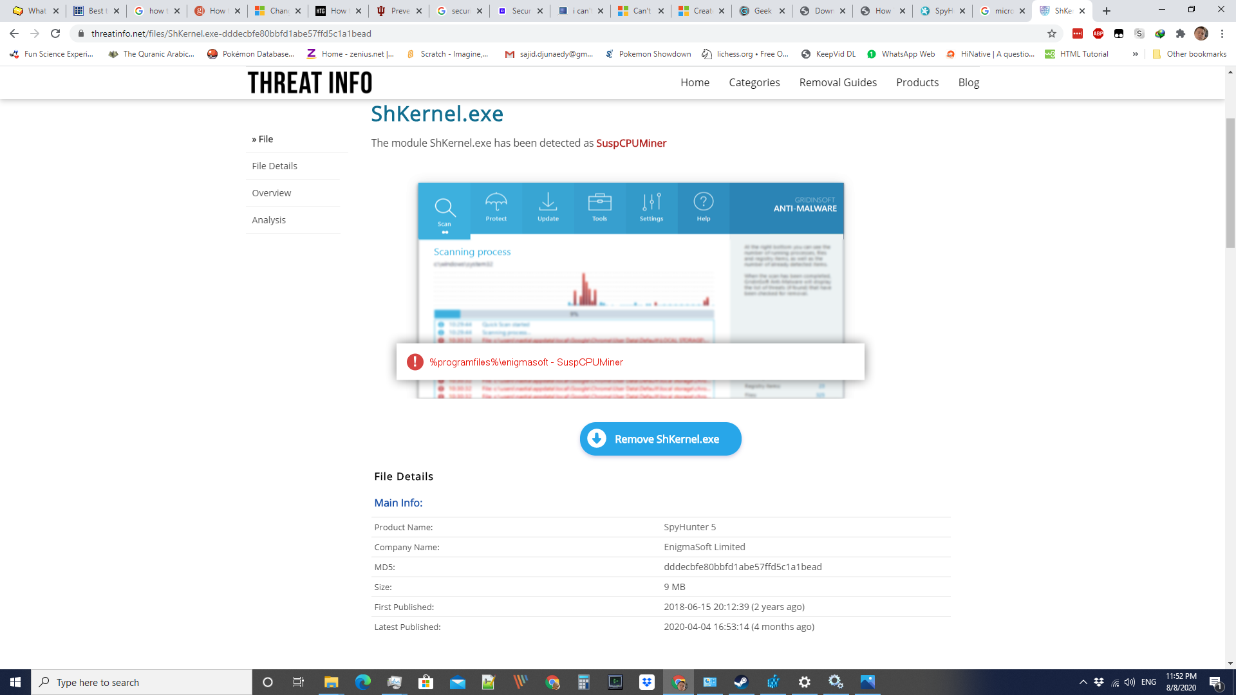Open the Extensions puzzle icon
1236x695 pixels.
click(x=1180, y=33)
